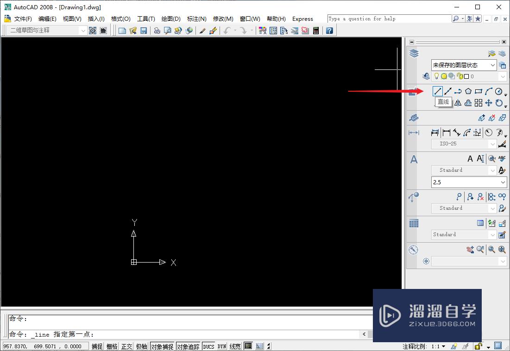Open the QuickCalc calculator from the toolbar
Screen dimensions: 510x351
coord(315,31)
